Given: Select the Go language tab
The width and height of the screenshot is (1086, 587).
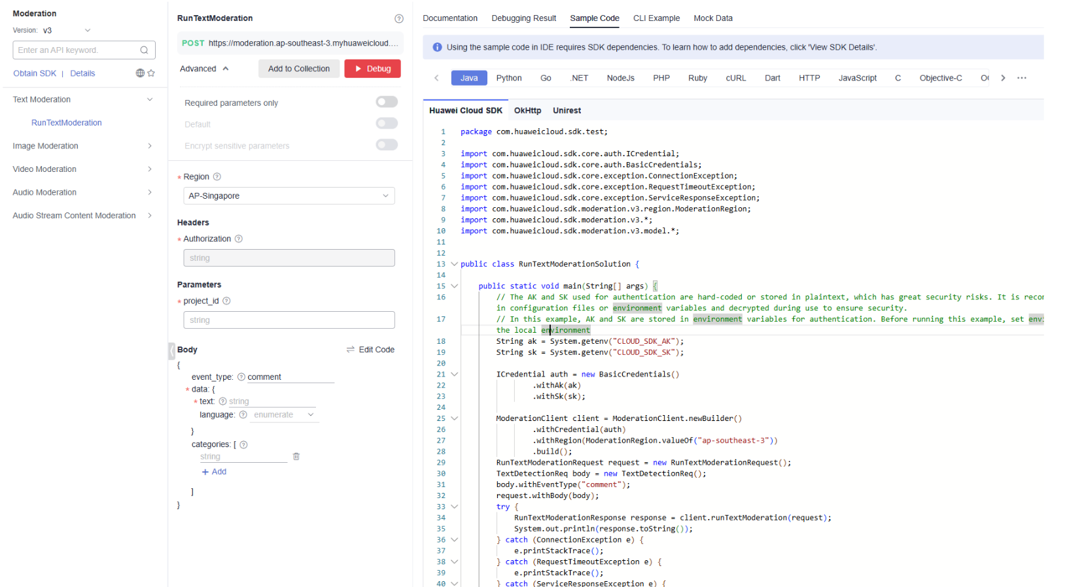Looking at the screenshot, I should [546, 78].
